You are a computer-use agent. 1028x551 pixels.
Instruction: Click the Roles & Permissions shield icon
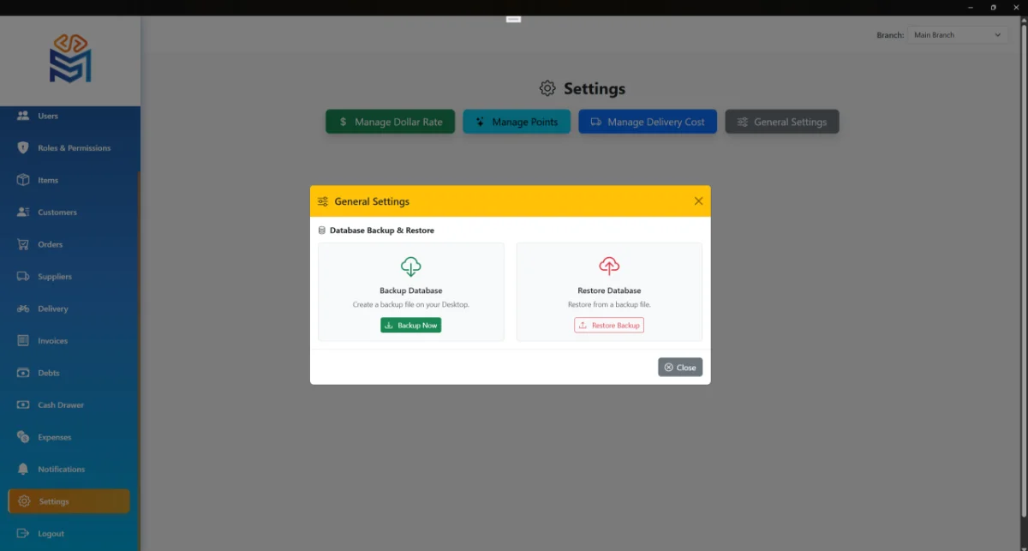(x=23, y=147)
